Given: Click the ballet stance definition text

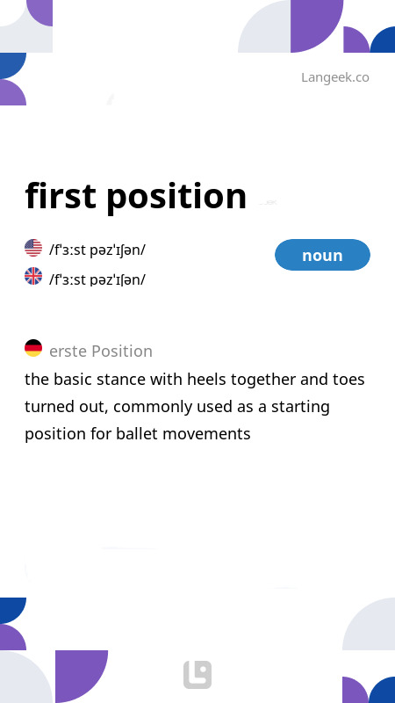Looking at the screenshot, I should pyautogui.click(x=195, y=407).
